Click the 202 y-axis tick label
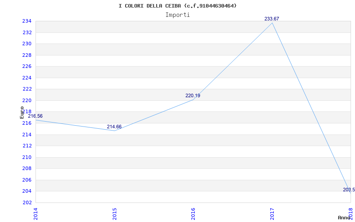Viewport: 355px width, 222px height. tap(27, 202)
